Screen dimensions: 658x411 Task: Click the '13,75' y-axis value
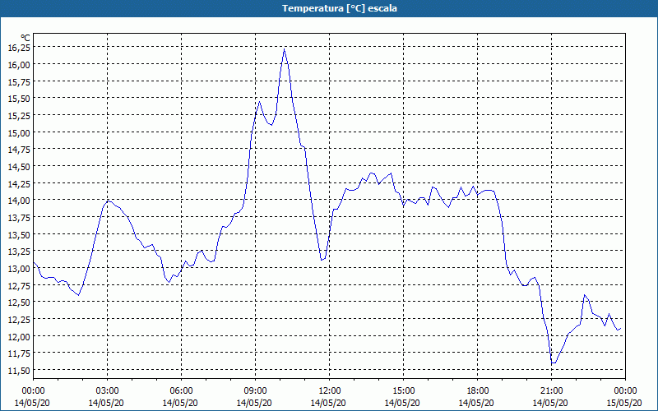click(x=19, y=217)
